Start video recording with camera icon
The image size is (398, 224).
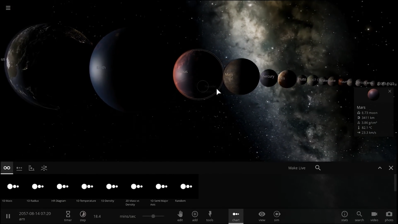374,216
